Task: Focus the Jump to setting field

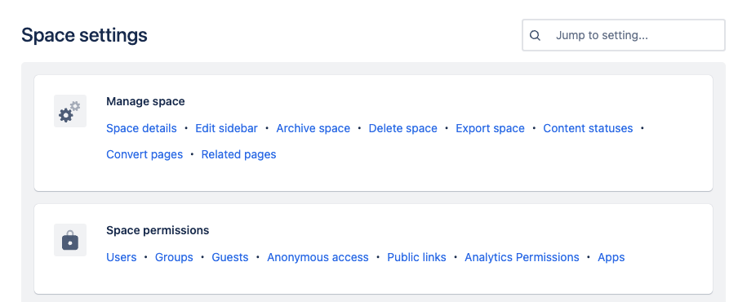Action: [623, 35]
